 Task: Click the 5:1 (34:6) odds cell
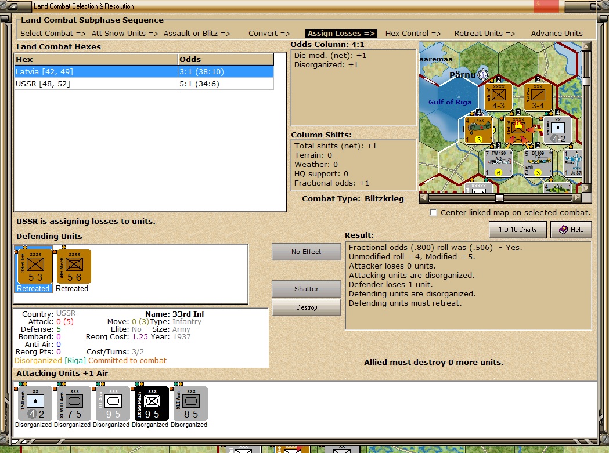[226, 84]
